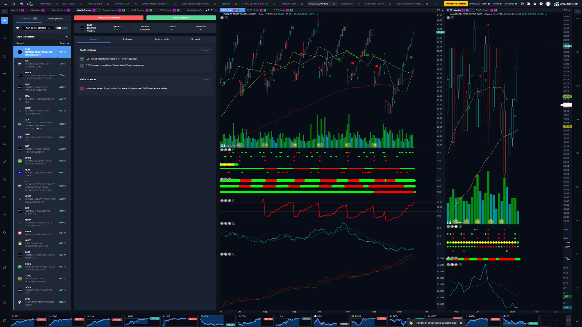
Task: Click Remove from Watchlist button
Action: pos(109,18)
